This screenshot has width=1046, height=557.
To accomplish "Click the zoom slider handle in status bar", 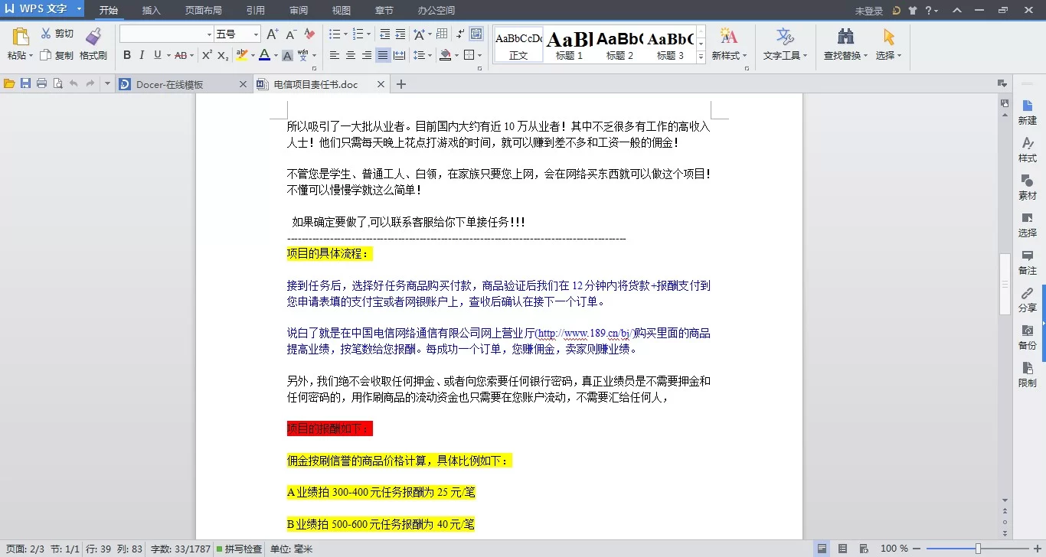I will [x=978, y=549].
